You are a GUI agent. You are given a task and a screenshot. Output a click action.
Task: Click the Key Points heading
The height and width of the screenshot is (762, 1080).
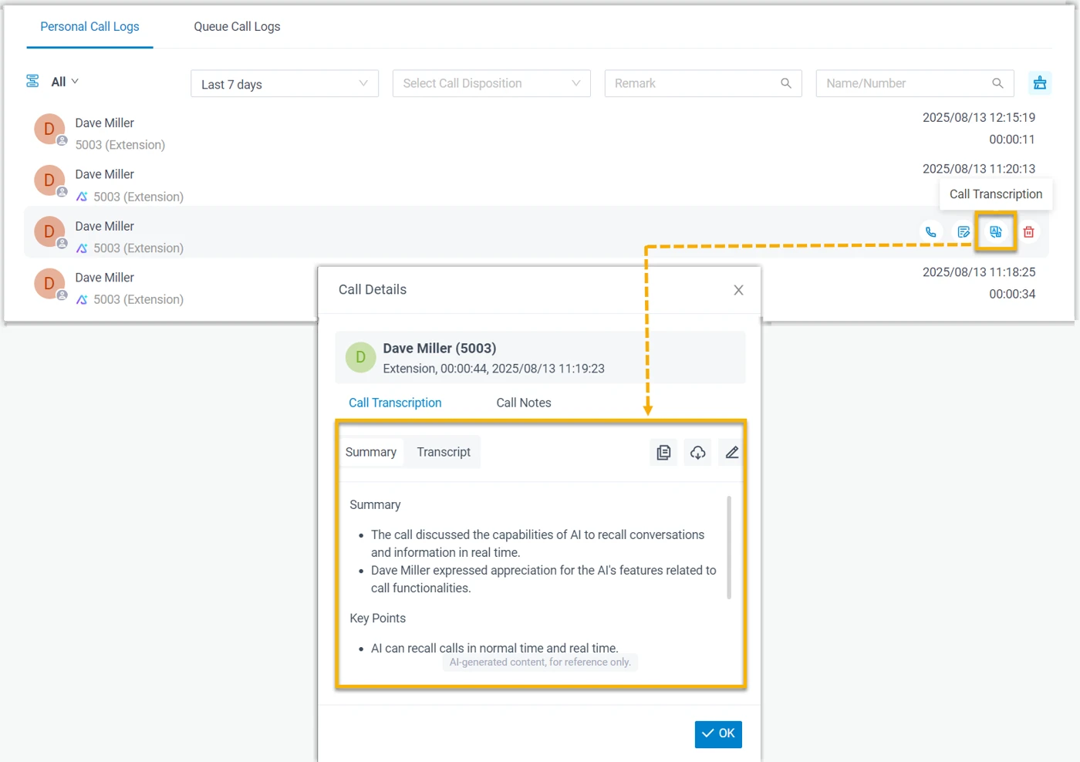(377, 619)
